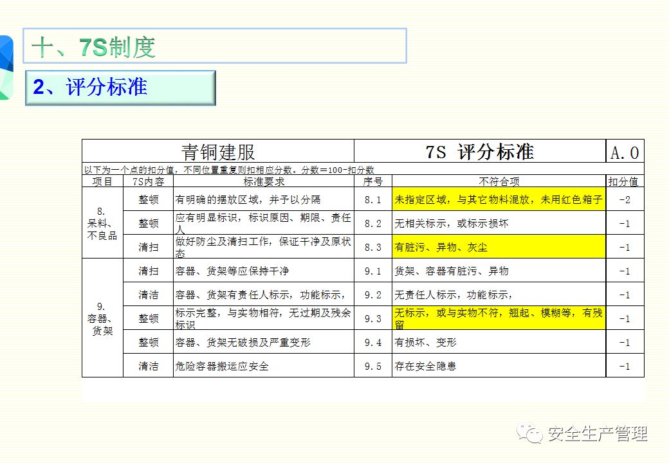Click highlighted cell "有脏污、异物、灰尘"
The height and width of the screenshot is (463, 669).
tap(499, 247)
